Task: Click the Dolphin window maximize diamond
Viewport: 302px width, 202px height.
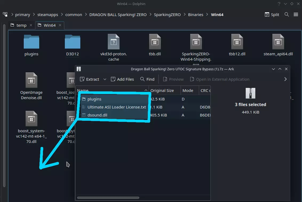Action: click(292, 4)
